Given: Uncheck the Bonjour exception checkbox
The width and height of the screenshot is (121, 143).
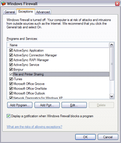Looking at the screenshot, I should coord(11,70).
